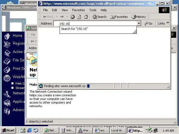This screenshot has width=179, height=134.
Task: Click the Windows logo throbber in Internet Explorer
Action: [164, 10]
